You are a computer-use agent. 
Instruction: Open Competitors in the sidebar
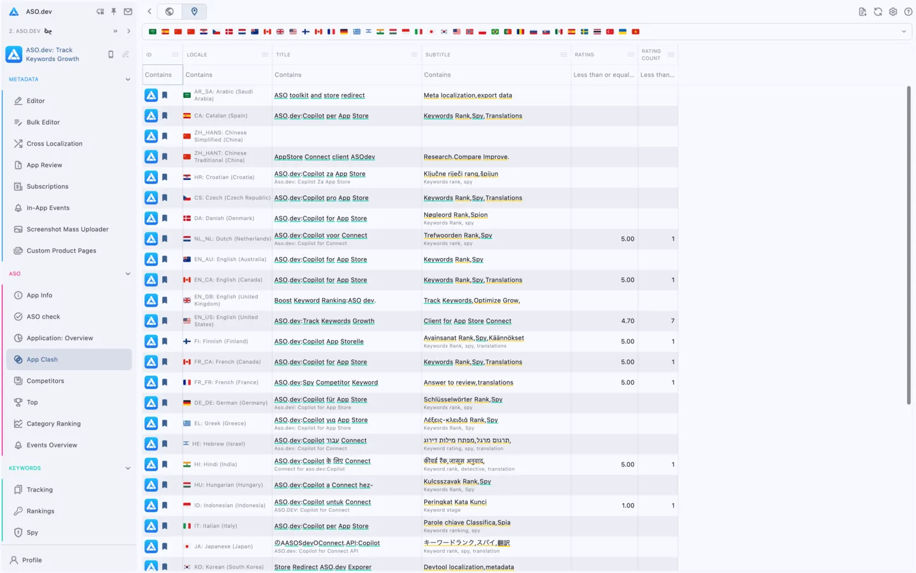pyautogui.click(x=45, y=381)
